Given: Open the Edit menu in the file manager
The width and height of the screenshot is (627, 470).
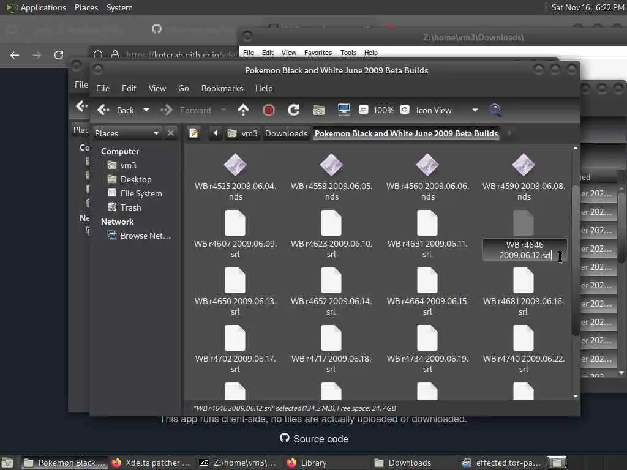Looking at the screenshot, I should click(129, 88).
